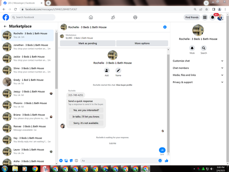
Task: Open Home feed icon in top navigation
Action: click(91, 17)
